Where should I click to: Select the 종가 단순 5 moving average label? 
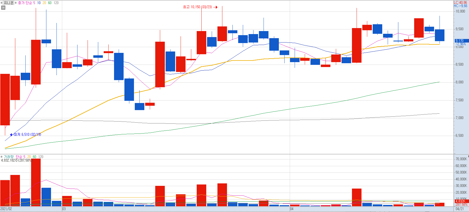tap(26, 3)
